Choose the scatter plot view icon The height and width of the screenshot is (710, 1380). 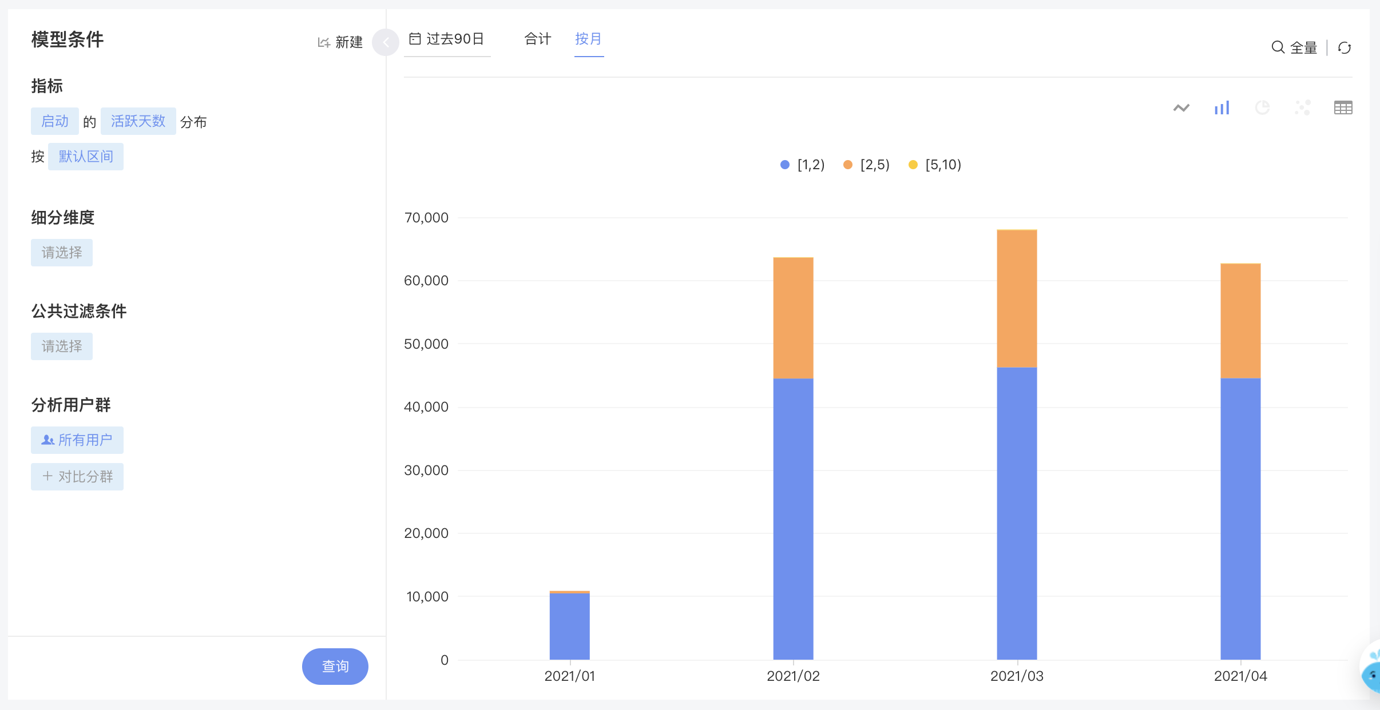tap(1303, 107)
